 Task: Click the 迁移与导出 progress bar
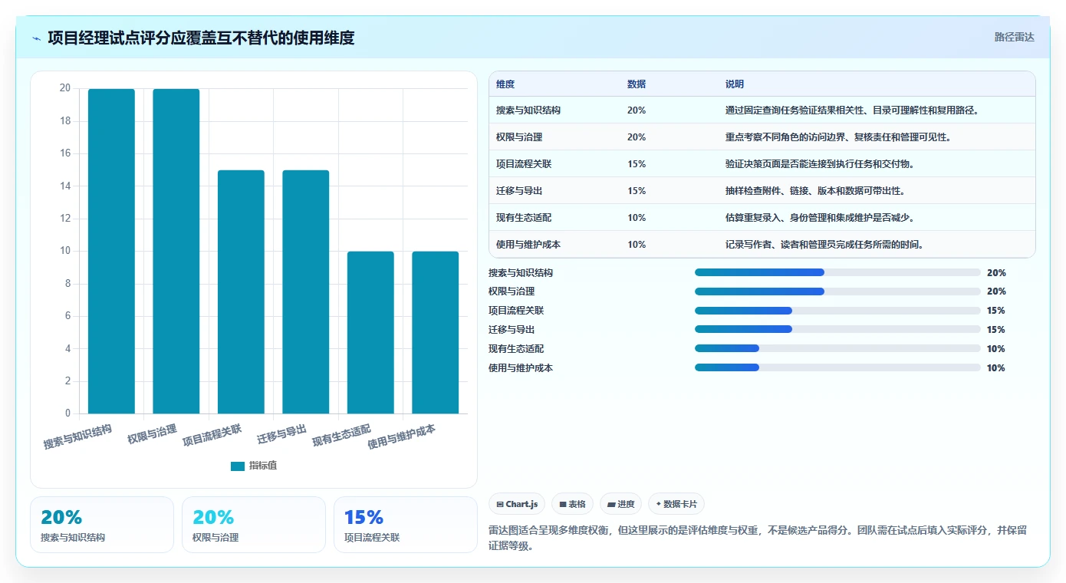pyautogui.click(x=837, y=329)
